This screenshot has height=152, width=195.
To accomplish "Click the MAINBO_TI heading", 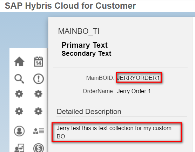I will click(79, 31).
